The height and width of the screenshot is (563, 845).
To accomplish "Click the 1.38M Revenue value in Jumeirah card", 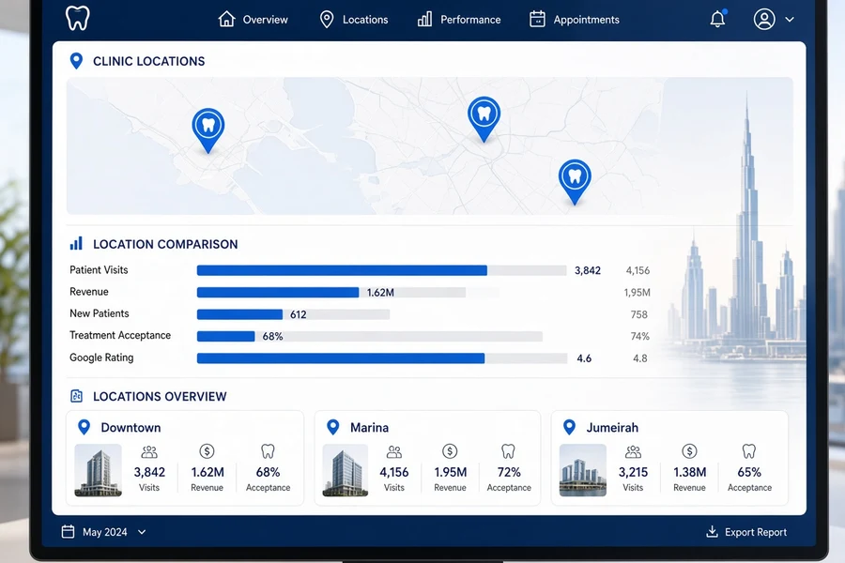I will coord(690,472).
